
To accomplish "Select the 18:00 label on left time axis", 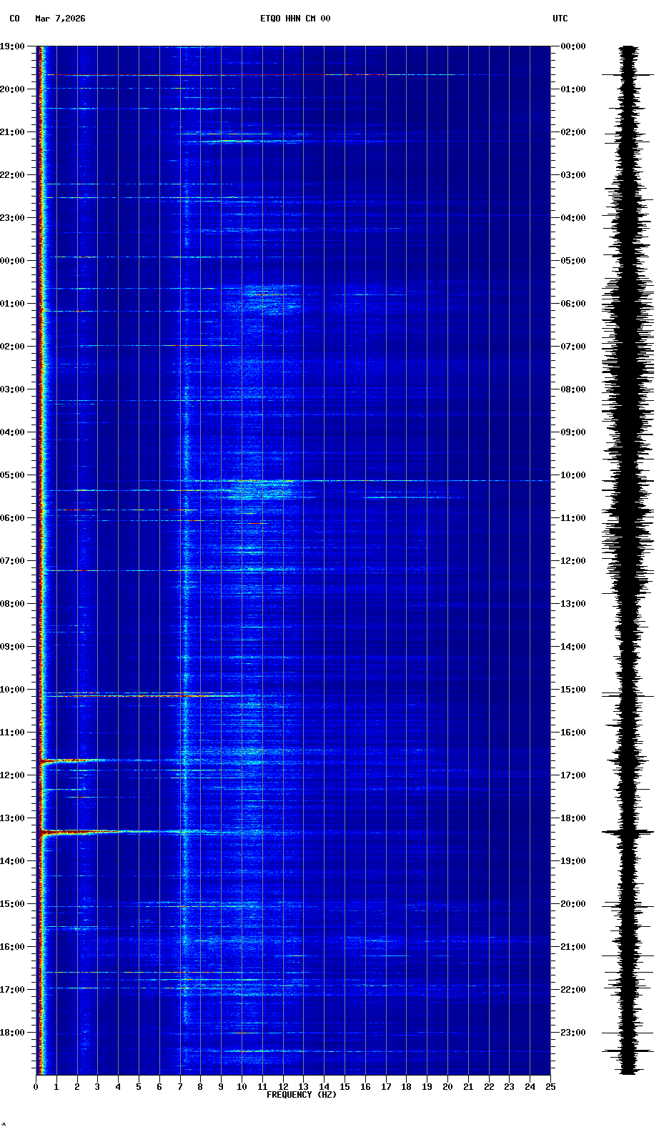I will click(x=12, y=1033).
